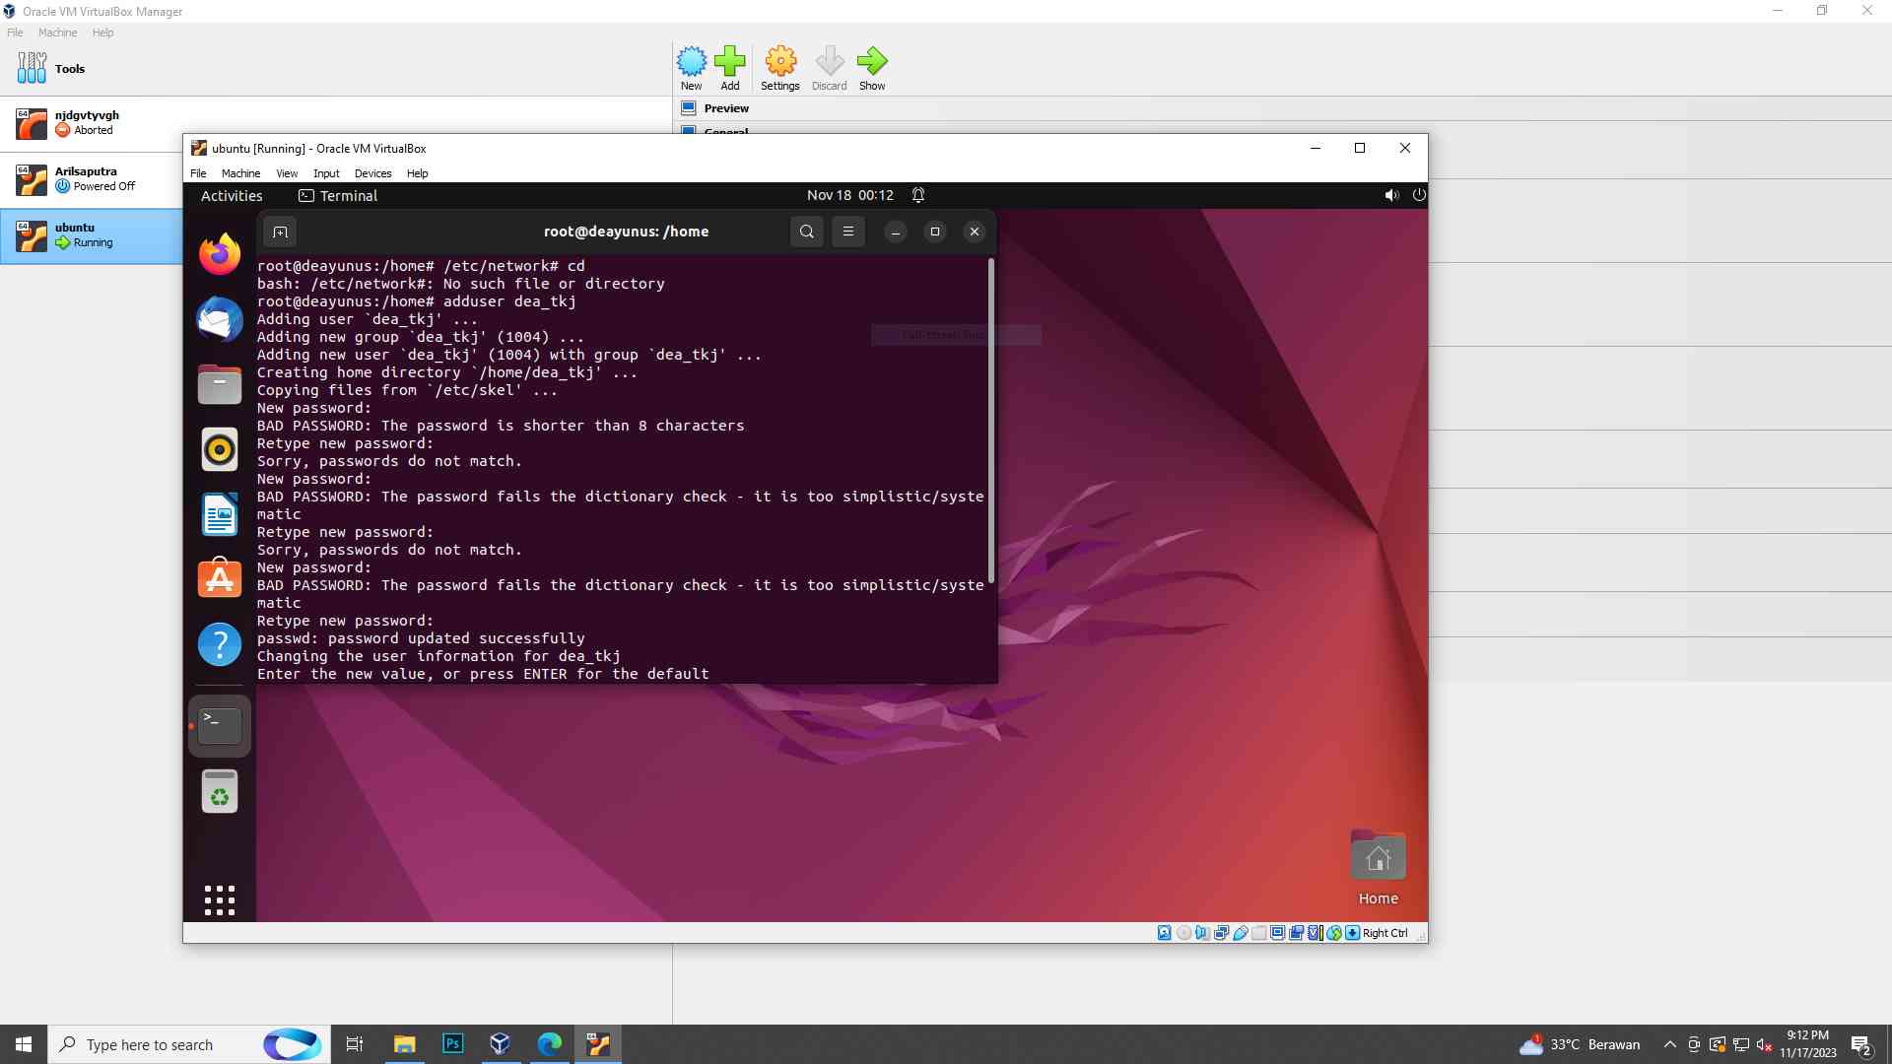The image size is (1892, 1064).
Task: Click the recording status icon
Action: pos(1297,933)
